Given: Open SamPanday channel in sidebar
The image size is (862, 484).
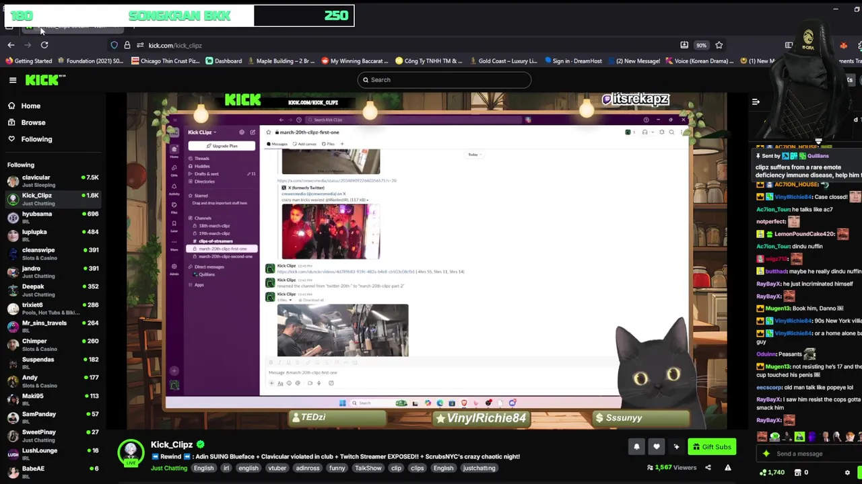Looking at the screenshot, I should [x=53, y=418].
